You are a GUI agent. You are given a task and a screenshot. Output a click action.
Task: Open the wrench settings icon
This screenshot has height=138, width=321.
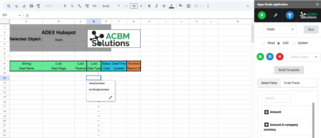coord(276,15)
